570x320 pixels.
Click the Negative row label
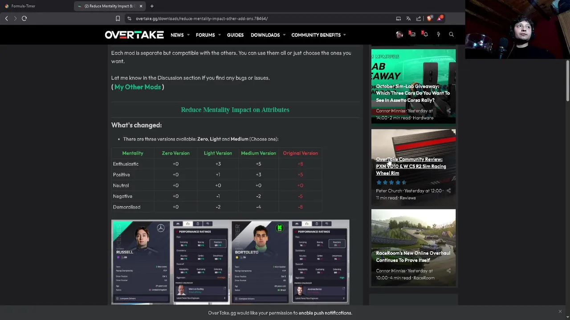(122, 196)
